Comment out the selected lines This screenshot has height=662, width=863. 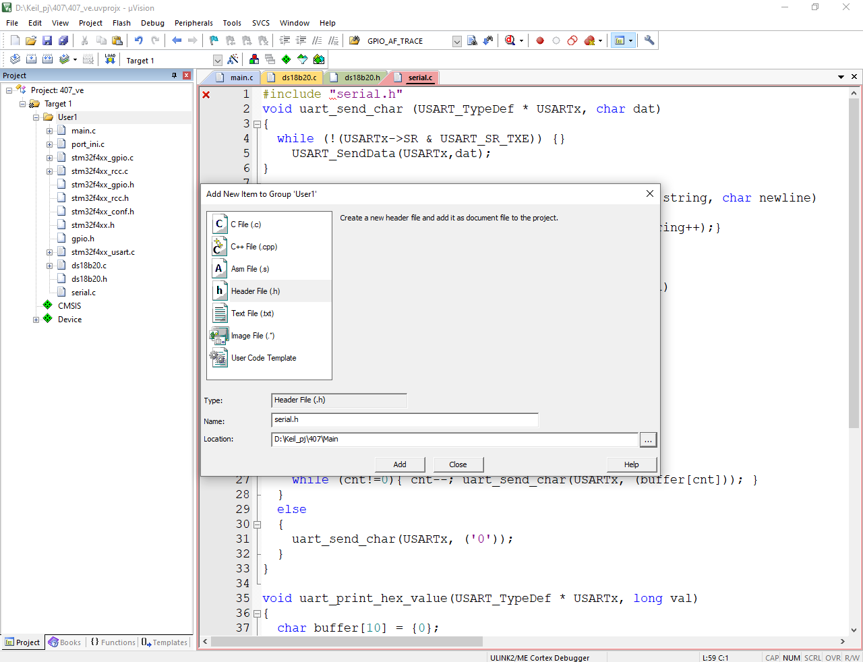[x=317, y=40]
